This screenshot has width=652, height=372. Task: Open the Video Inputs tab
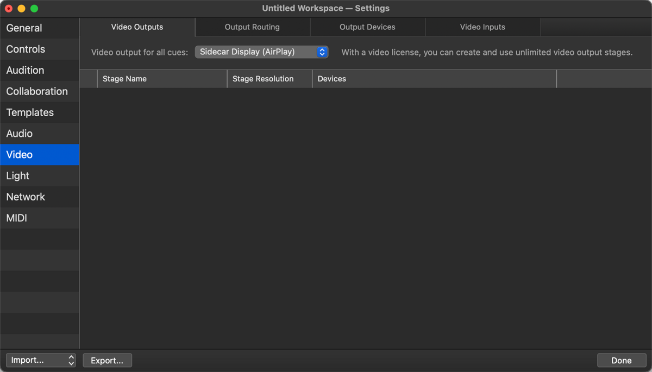pos(482,27)
